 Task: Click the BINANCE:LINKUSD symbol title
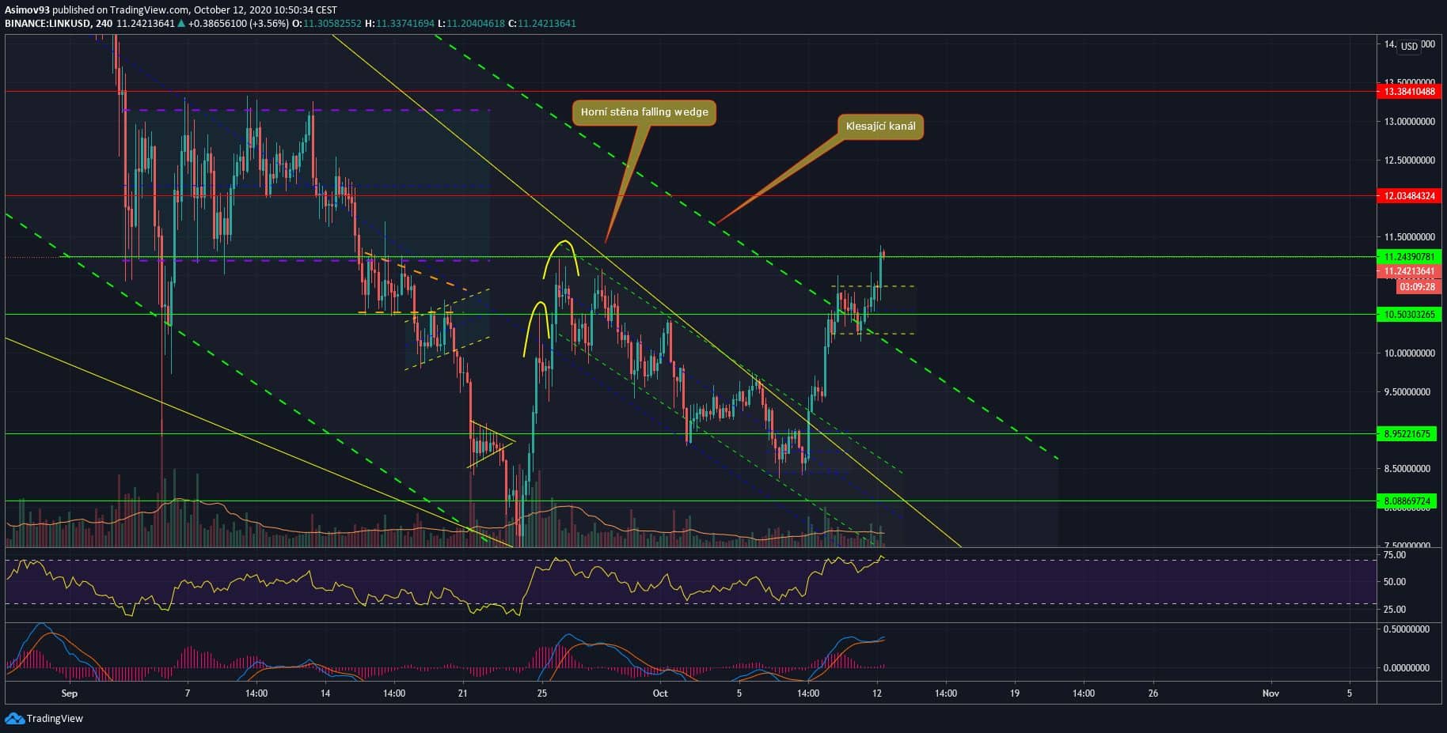tap(47, 24)
